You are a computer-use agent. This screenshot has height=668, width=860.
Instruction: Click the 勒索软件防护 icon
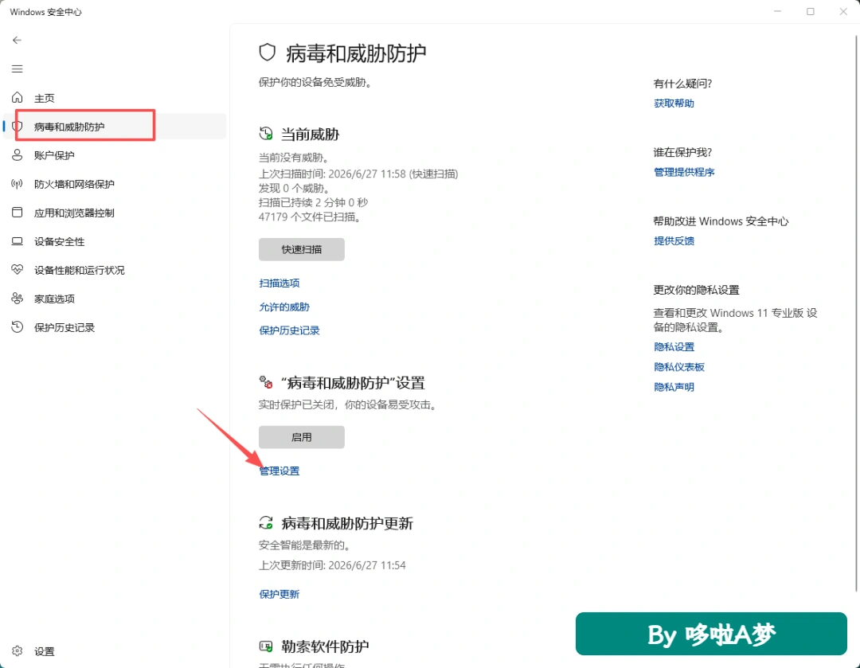[x=266, y=646]
